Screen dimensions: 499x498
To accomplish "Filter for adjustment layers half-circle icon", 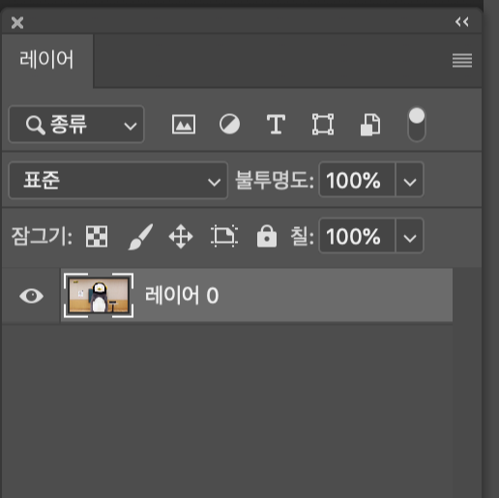I will tap(229, 124).
